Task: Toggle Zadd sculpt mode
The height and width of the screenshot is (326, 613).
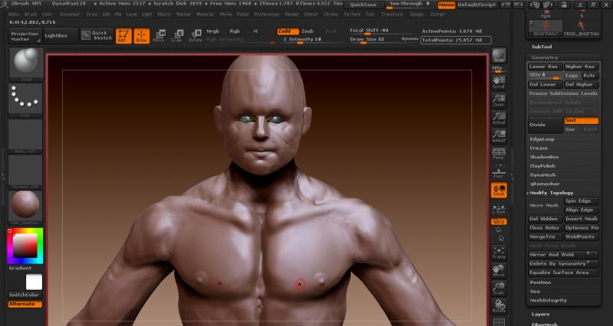Action: [288, 31]
